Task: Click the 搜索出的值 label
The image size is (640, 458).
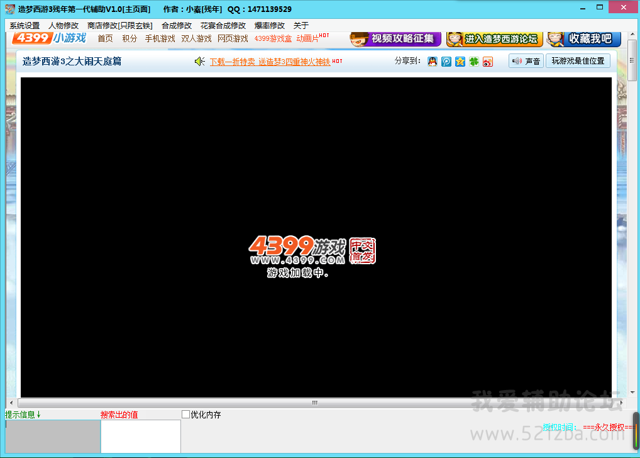Action: [119, 415]
